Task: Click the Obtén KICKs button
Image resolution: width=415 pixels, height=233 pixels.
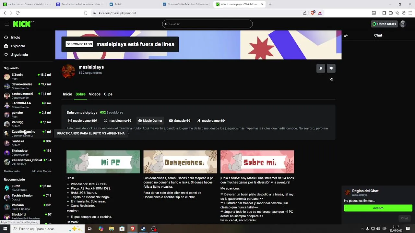Action: pyautogui.click(x=384, y=24)
